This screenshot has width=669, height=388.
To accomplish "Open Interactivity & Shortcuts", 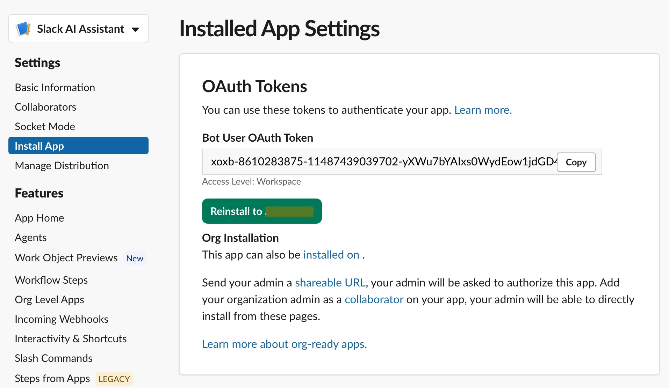I will point(71,338).
